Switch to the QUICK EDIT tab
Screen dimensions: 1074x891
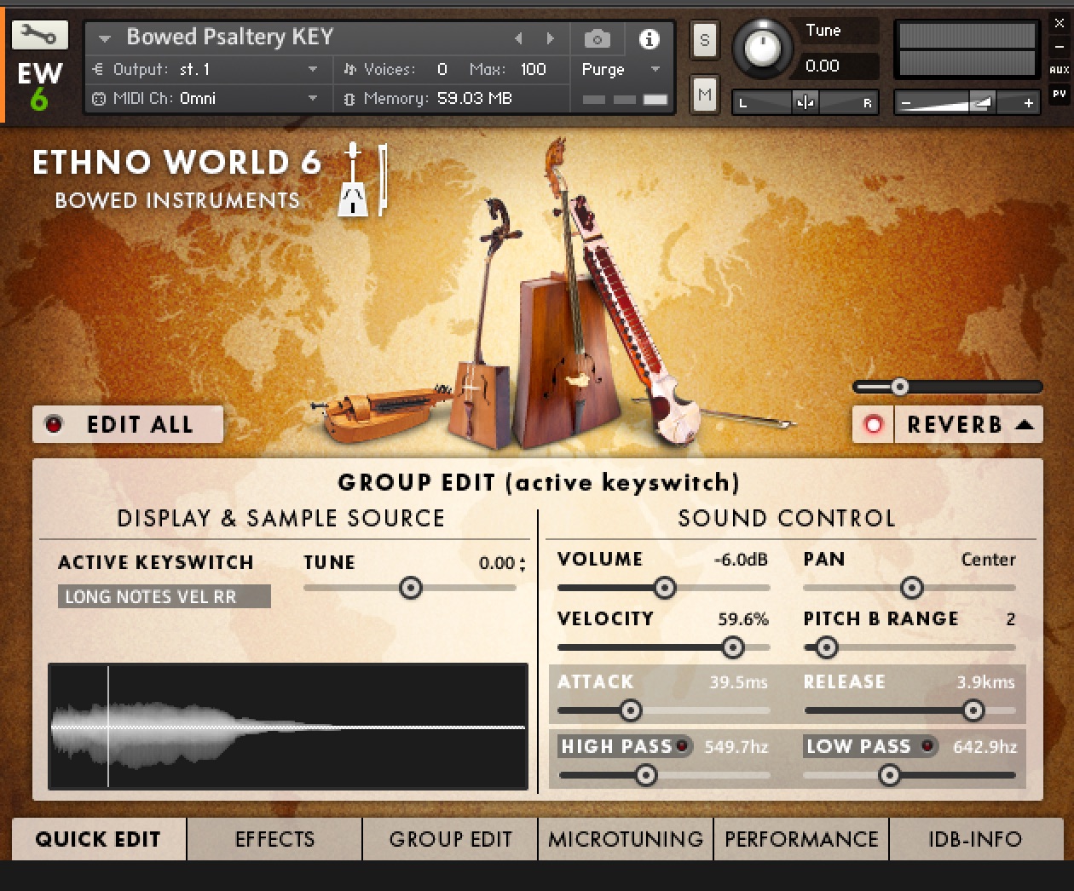(98, 839)
